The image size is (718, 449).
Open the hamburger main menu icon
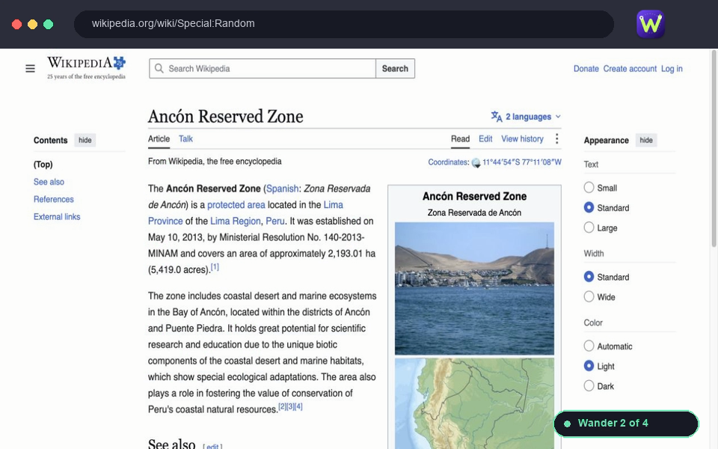tap(30, 69)
